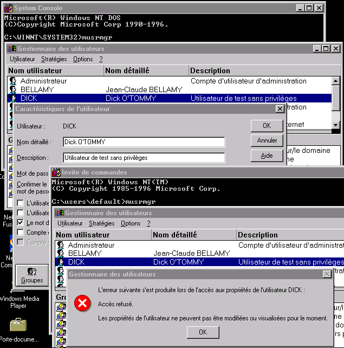Click the first group icon in lower window
The image size is (344, 348).
(61, 307)
